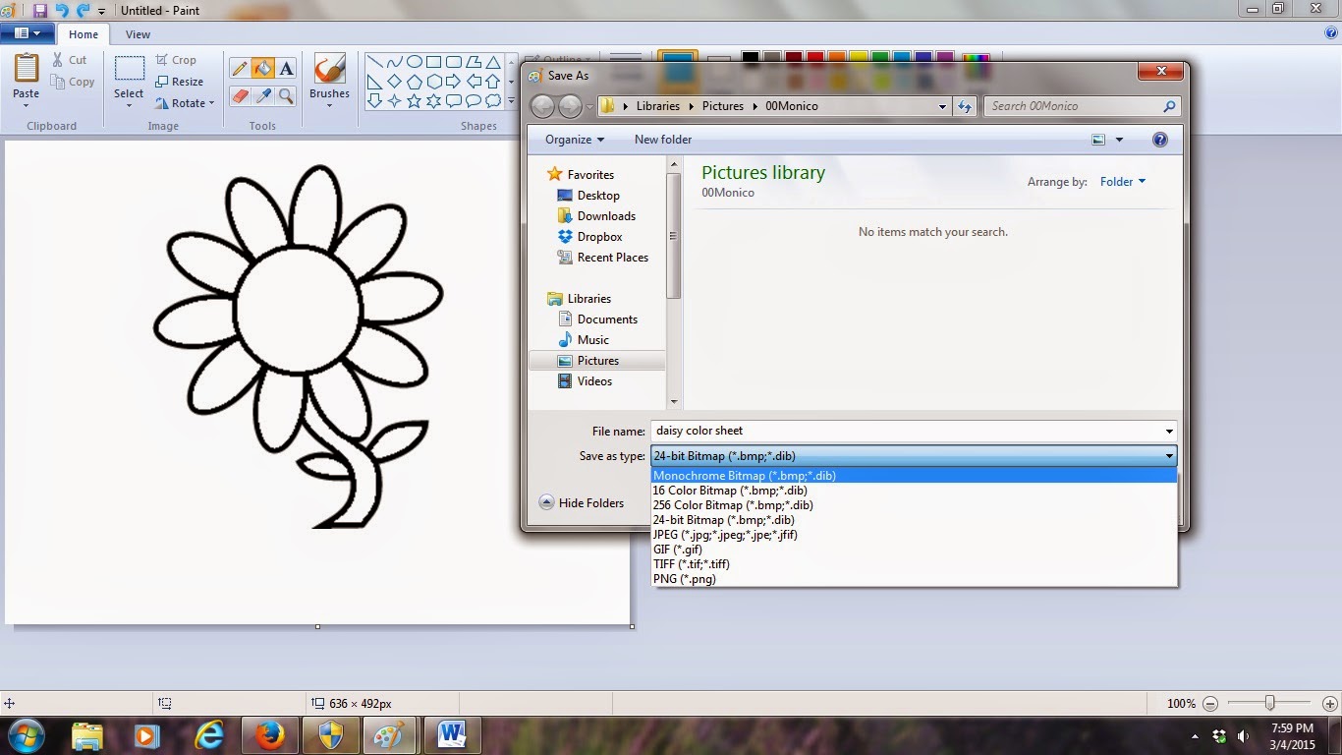Activate the Text tool
Screen dimensions: 1342x755
pyautogui.click(x=286, y=68)
